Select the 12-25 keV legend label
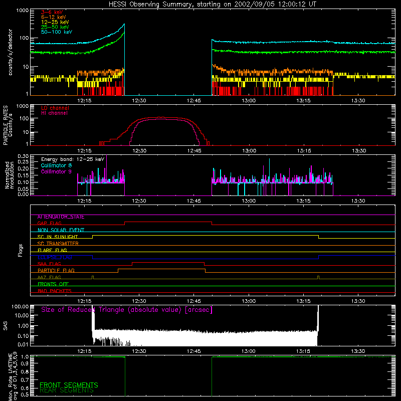The width and height of the screenshot is (401, 401). point(55,22)
